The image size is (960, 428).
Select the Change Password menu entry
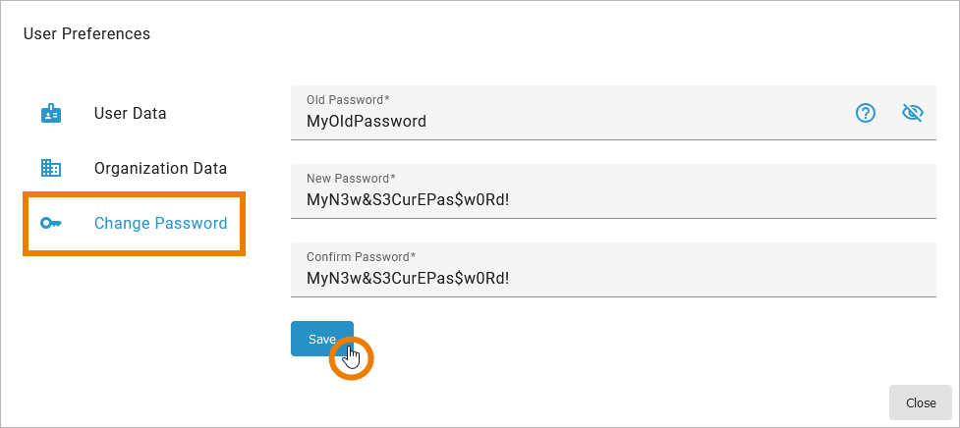click(x=160, y=224)
